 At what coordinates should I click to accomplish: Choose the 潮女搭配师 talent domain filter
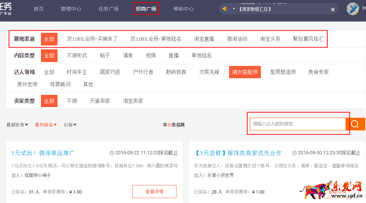(x=245, y=72)
